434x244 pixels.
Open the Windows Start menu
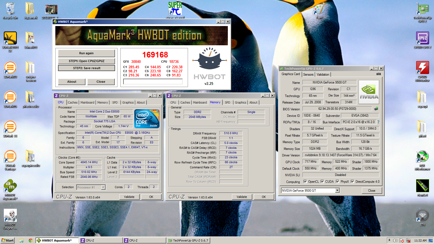8,240
